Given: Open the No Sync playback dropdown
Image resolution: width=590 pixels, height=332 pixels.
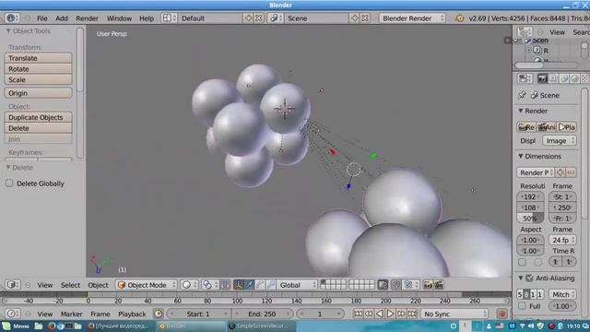Looking at the screenshot, I should [454, 314].
